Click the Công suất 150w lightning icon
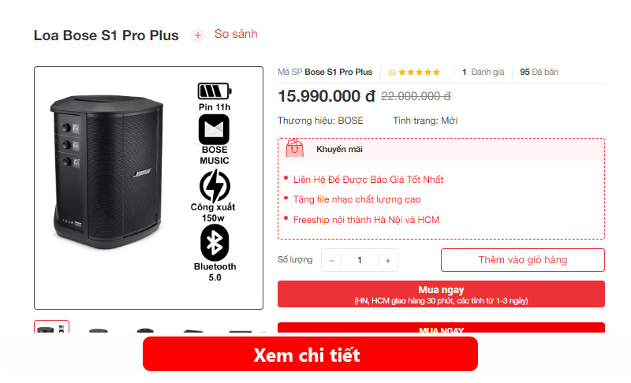Screen dimensions: 631x383 pyautogui.click(x=215, y=186)
